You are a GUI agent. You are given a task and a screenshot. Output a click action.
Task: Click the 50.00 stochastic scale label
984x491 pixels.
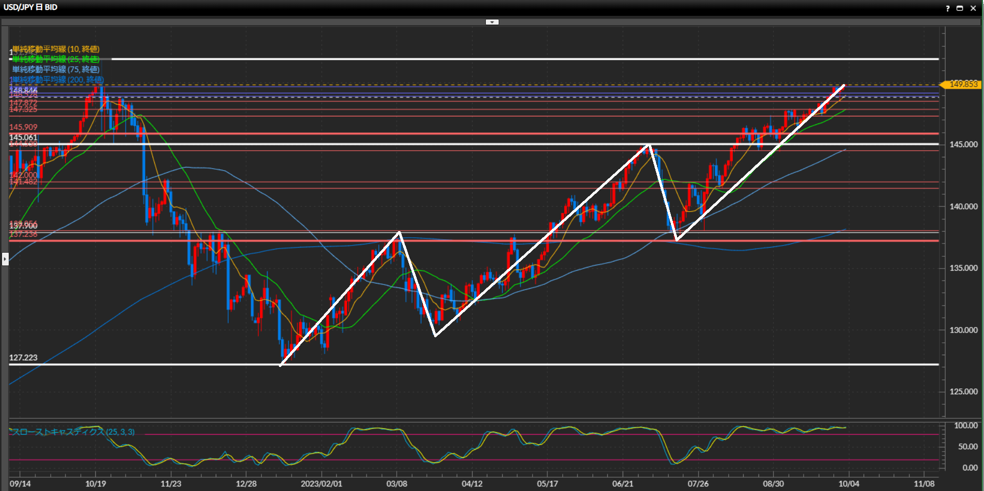(968, 446)
